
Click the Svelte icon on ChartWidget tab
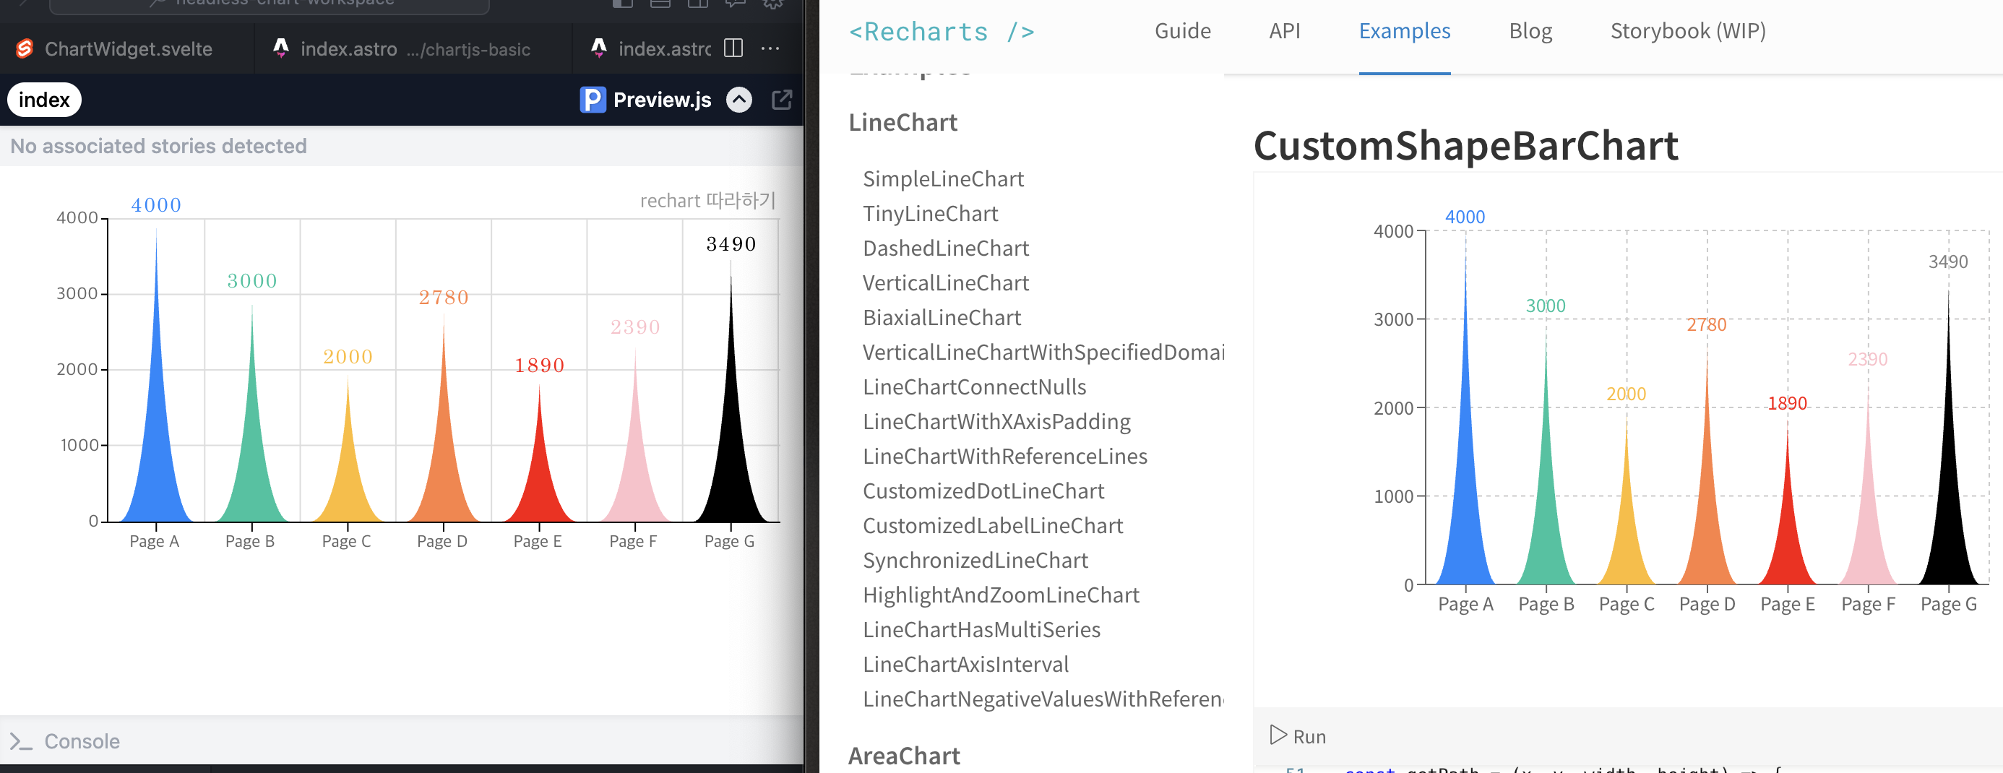pyautogui.click(x=25, y=49)
